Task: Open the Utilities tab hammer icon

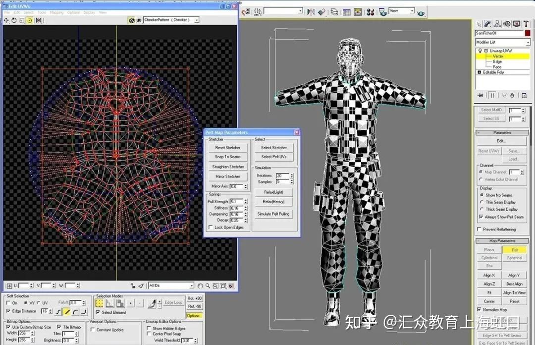Action: (526, 23)
